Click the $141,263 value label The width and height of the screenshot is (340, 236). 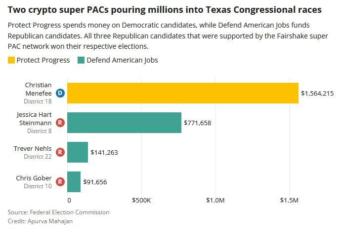pyautogui.click(x=104, y=152)
